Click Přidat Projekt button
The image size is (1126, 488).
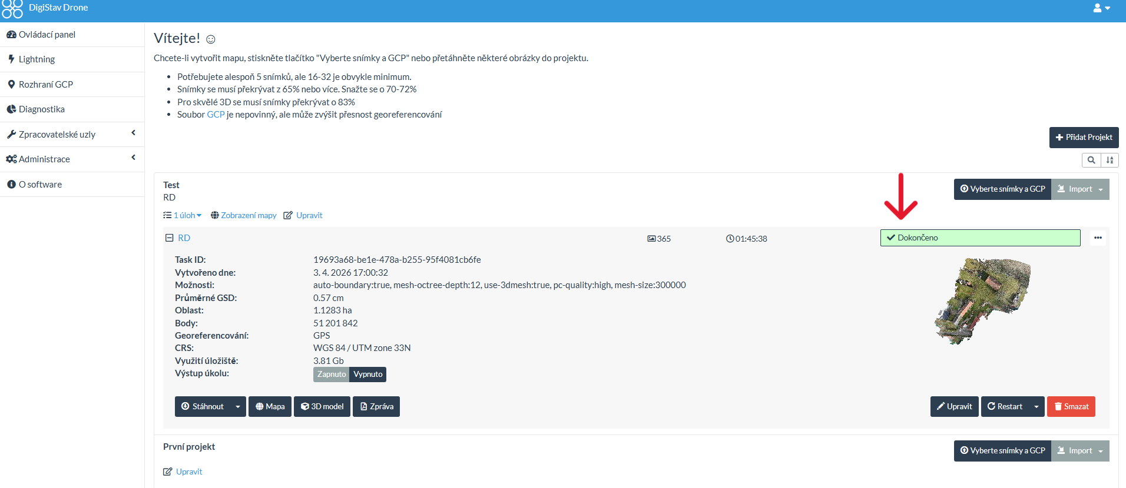[1084, 138]
